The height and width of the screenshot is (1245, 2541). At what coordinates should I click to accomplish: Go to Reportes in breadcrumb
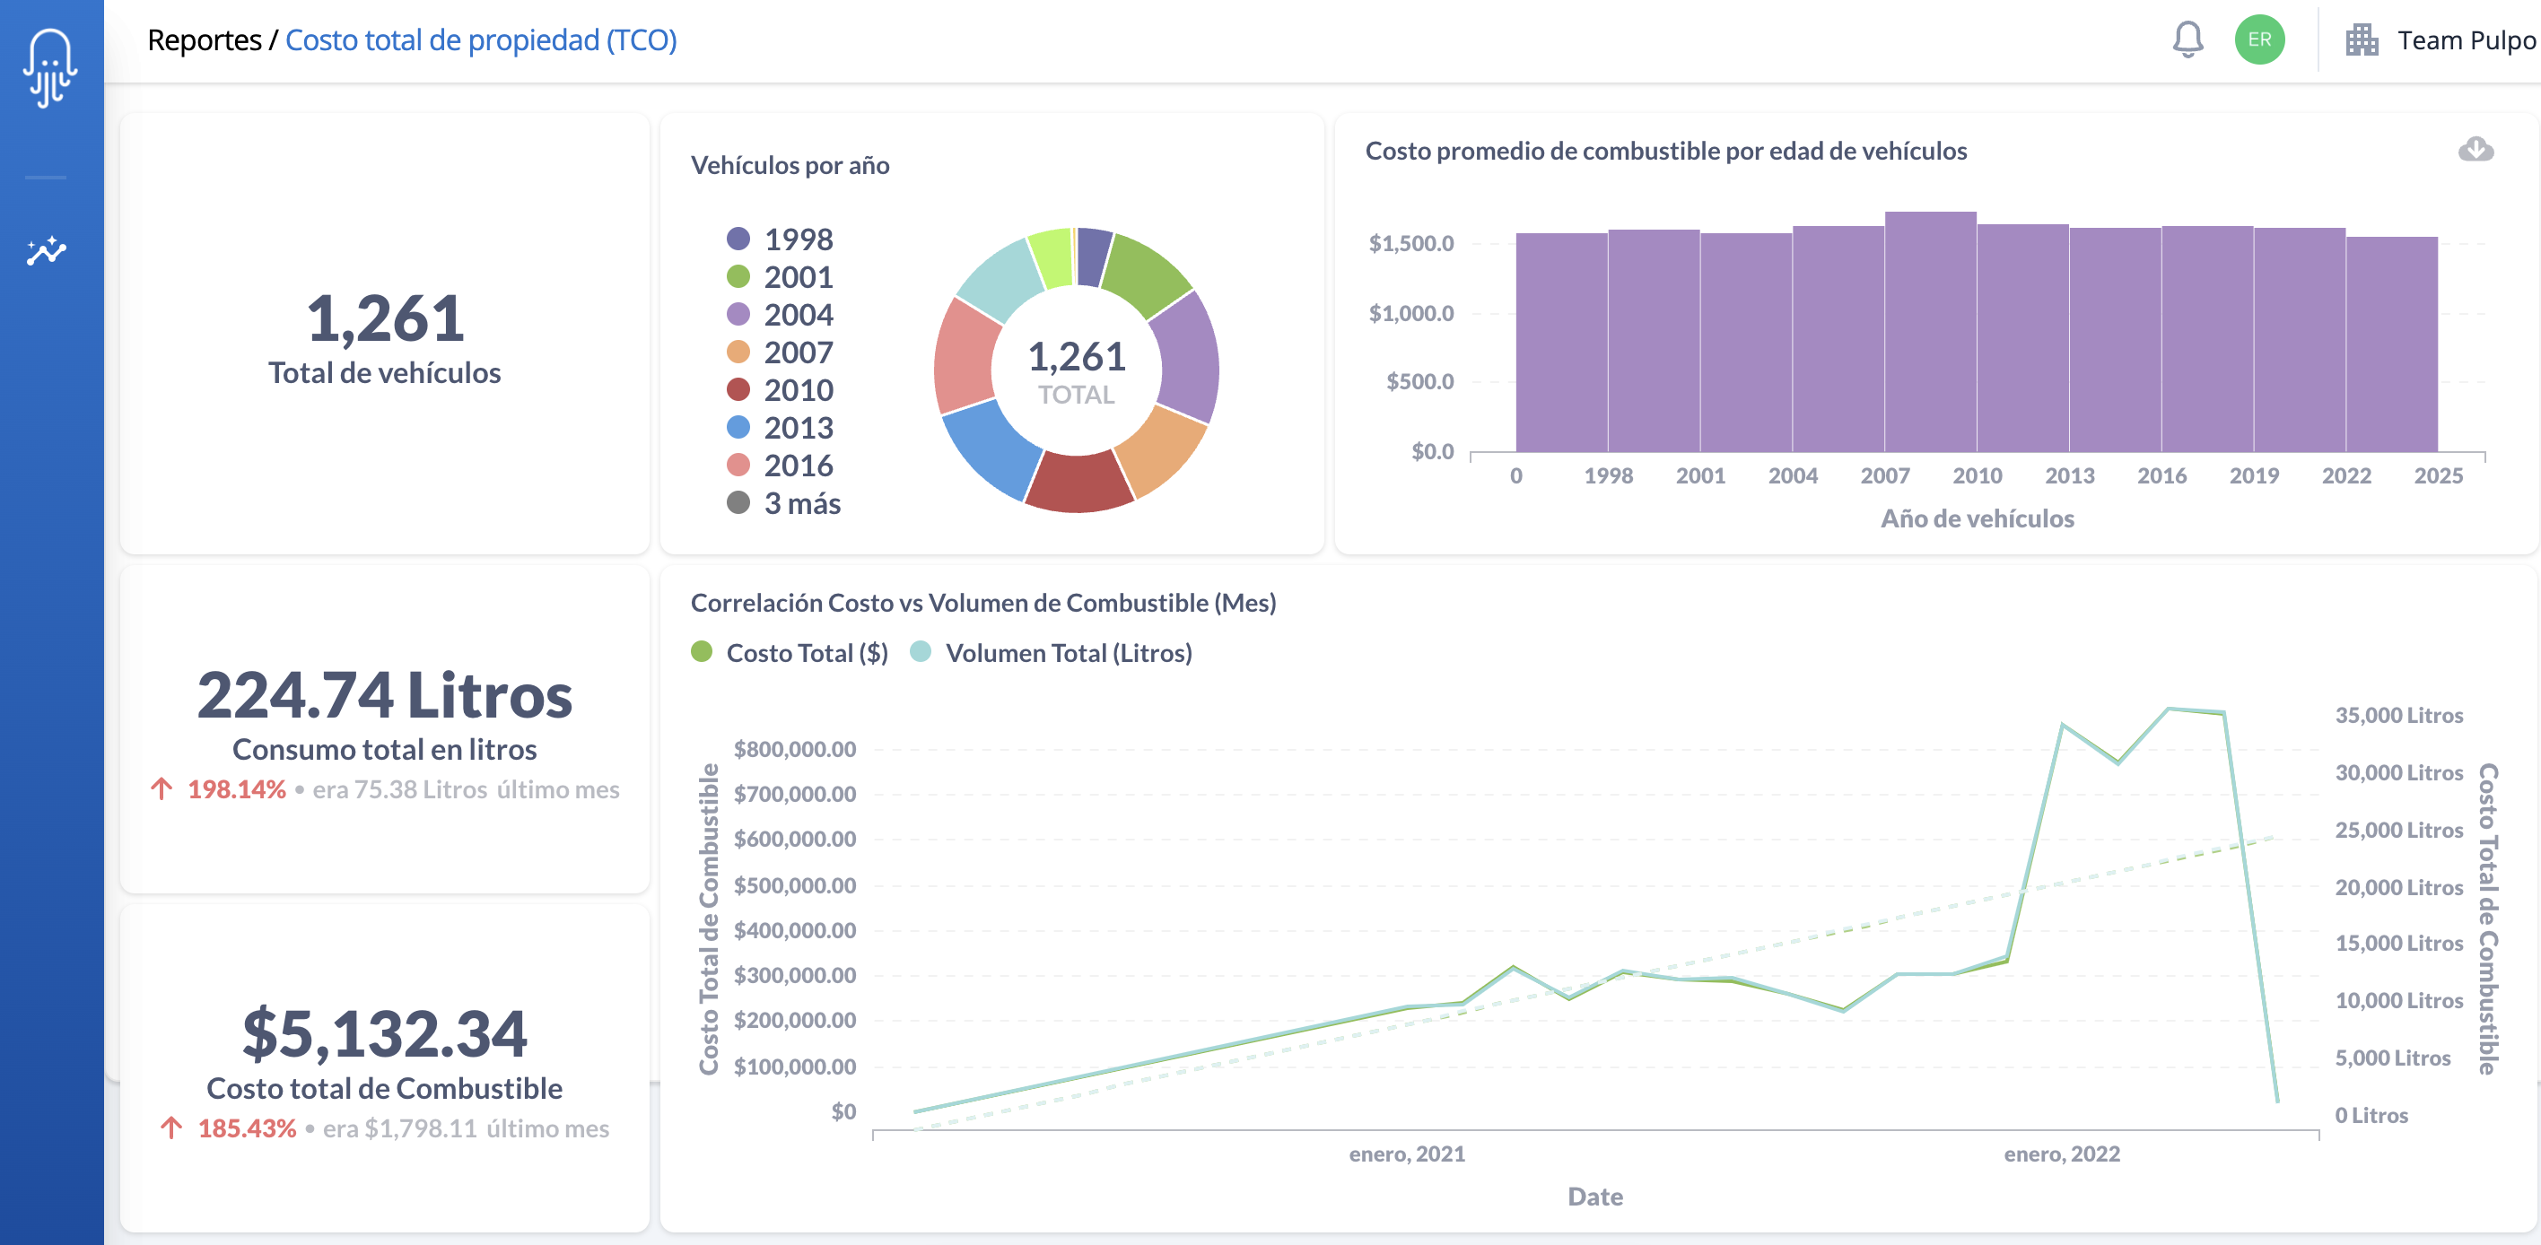pos(205,40)
